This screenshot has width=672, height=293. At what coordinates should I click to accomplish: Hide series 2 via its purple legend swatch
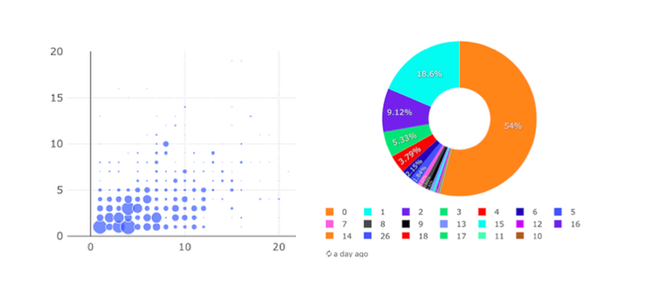[x=406, y=212]
